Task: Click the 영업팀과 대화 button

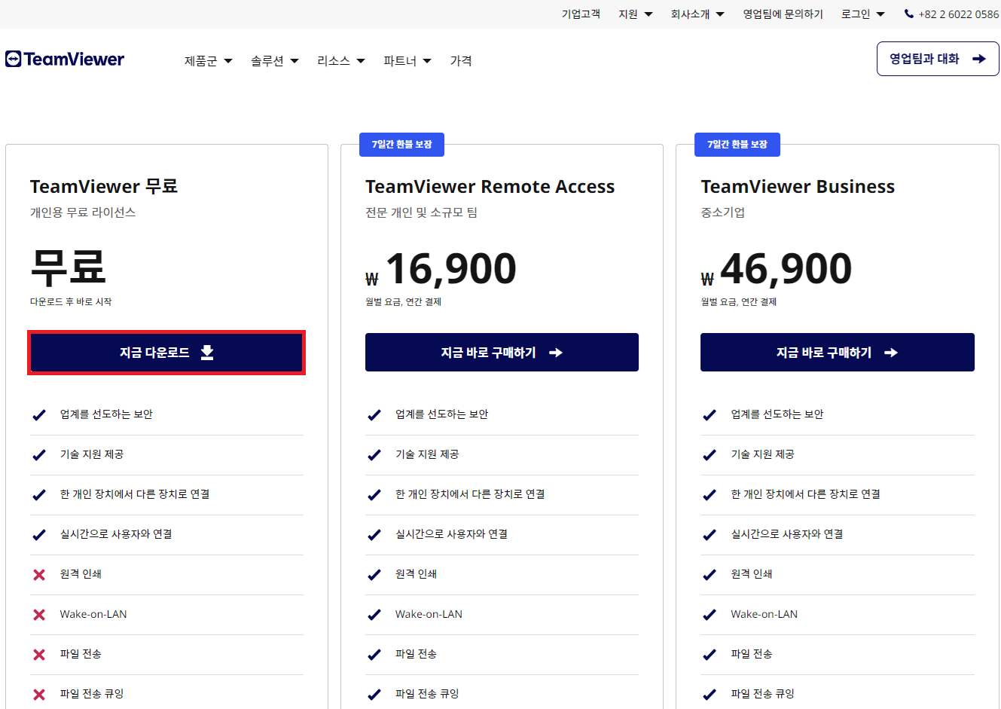Action: 938,59
